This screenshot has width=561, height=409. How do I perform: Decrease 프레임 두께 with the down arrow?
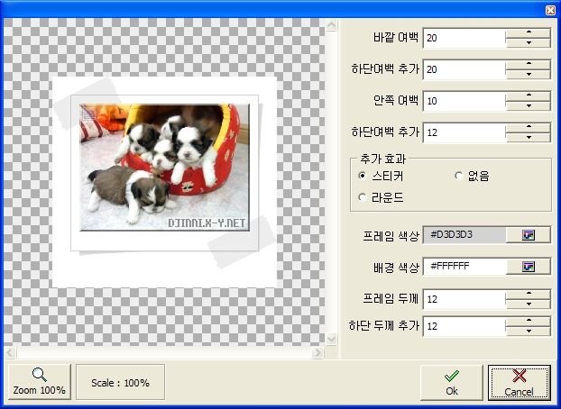(x=529, y=304)
